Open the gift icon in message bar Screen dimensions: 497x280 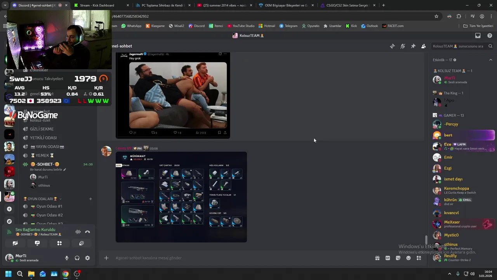(377, 258)
